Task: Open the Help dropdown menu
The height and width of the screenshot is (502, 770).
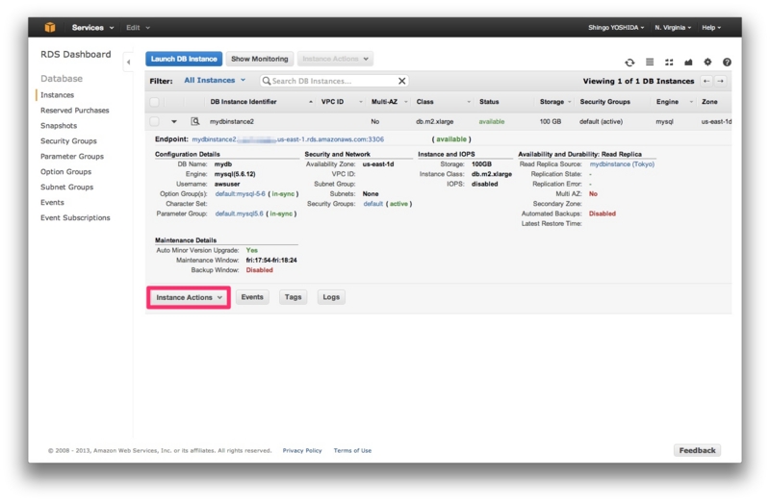Action: [711, 28]
